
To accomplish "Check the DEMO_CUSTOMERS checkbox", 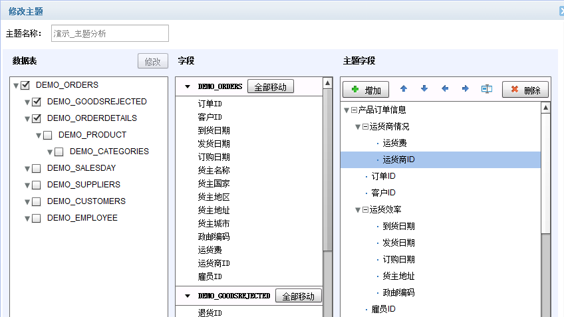I will (x=37, y=201).
